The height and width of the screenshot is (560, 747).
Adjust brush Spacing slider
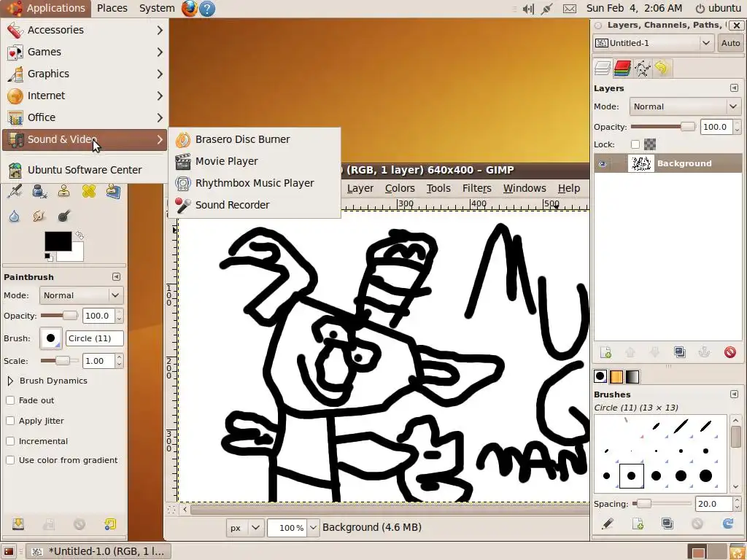(662, 503)
